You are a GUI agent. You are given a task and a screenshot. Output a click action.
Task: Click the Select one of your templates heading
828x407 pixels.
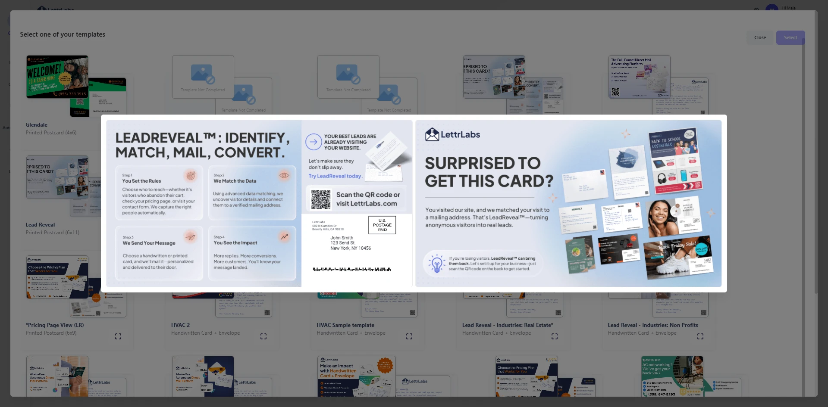tap(63, 34)
